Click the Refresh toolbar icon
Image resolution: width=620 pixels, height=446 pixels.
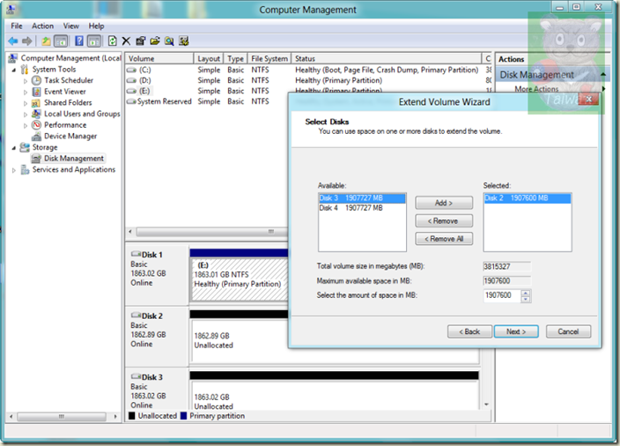click(112, 41)
